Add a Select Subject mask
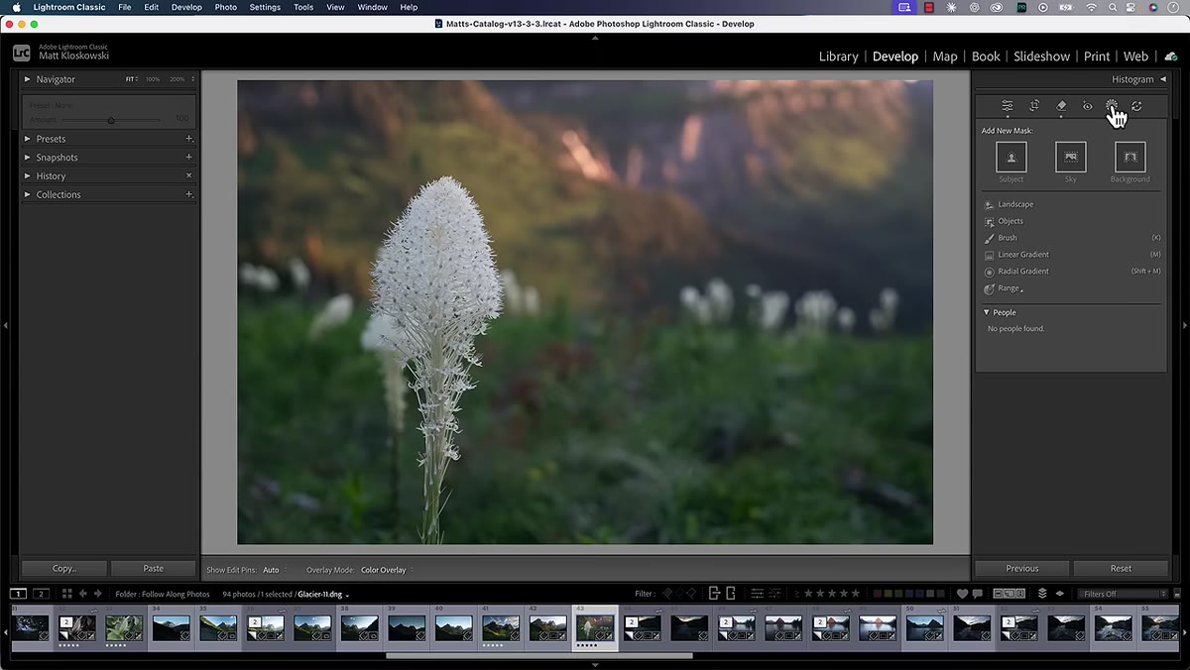 1011,157
